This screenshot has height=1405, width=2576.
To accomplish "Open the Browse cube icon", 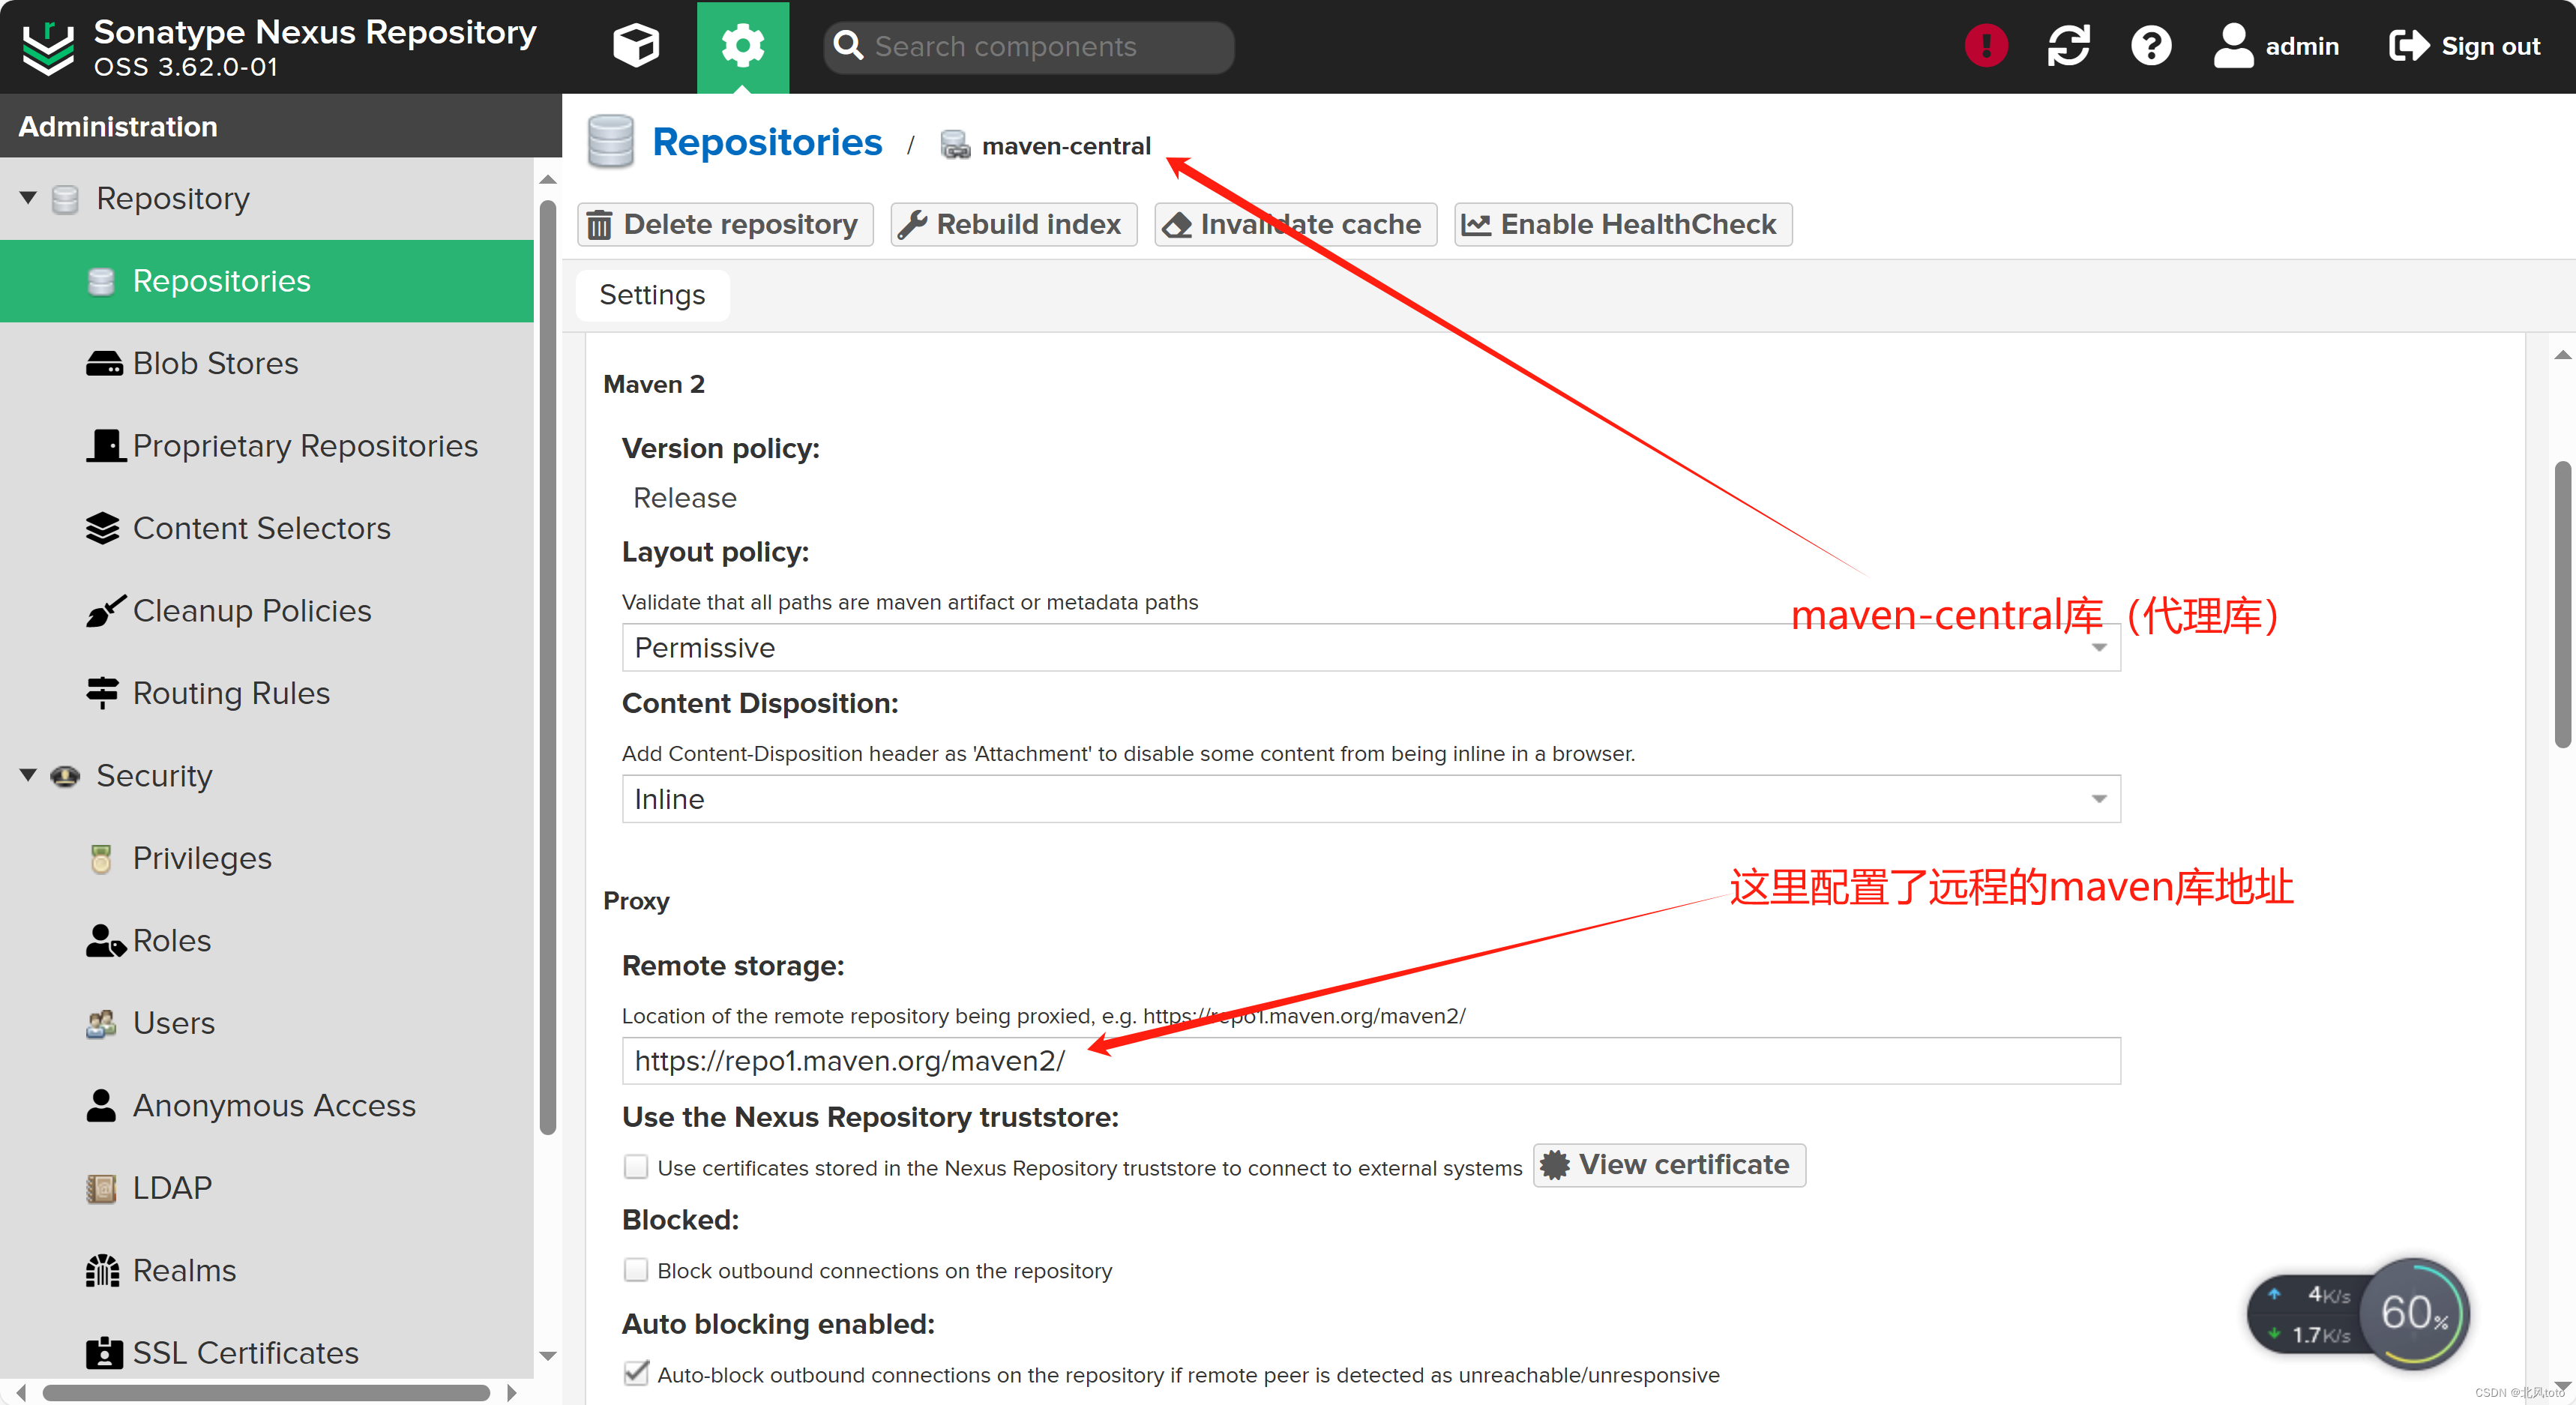I will click(636, 46).
